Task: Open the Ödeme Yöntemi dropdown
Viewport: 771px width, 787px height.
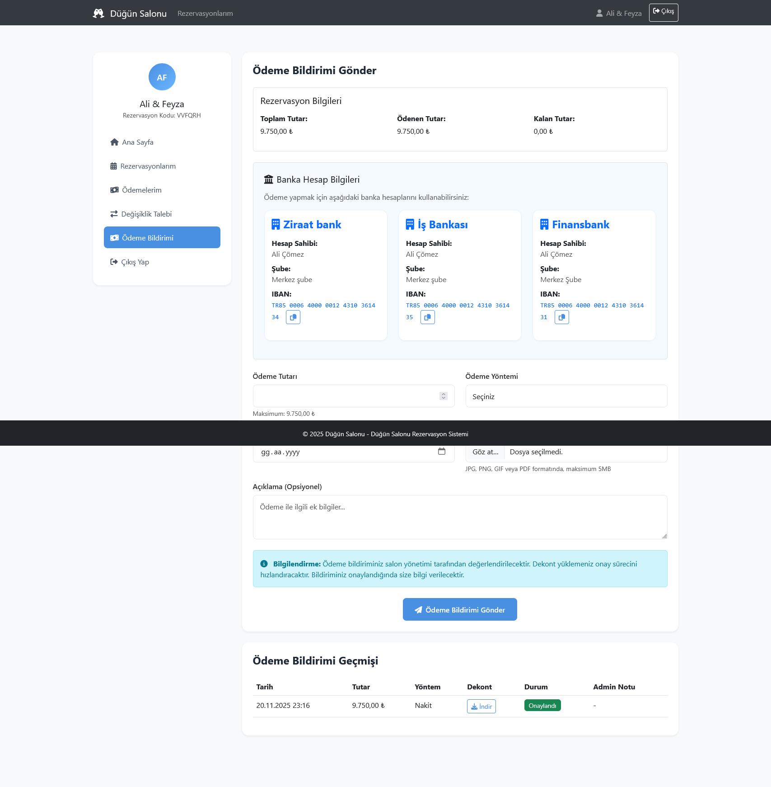Action: click(566, 396)
